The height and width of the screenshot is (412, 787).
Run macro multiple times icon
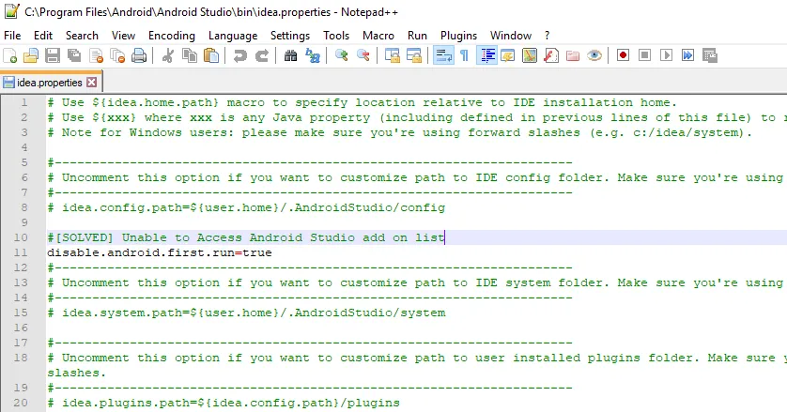pyautogui.click(x=687, y=55)
